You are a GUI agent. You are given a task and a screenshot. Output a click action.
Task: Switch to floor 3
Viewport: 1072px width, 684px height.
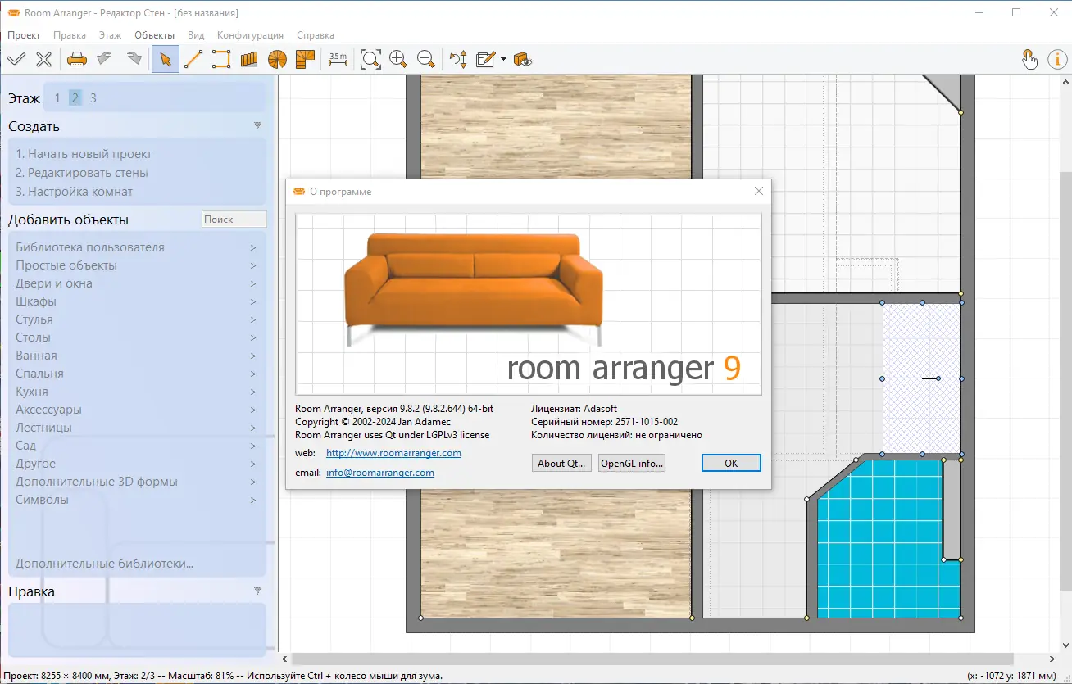tap(93, 98)
